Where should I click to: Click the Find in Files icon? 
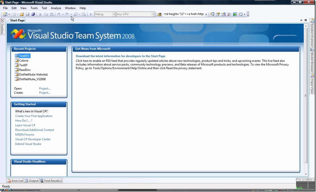click(x=160, y=14)
